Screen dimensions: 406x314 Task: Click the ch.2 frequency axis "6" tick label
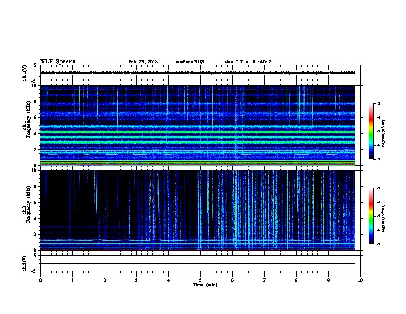coord(35,203)
